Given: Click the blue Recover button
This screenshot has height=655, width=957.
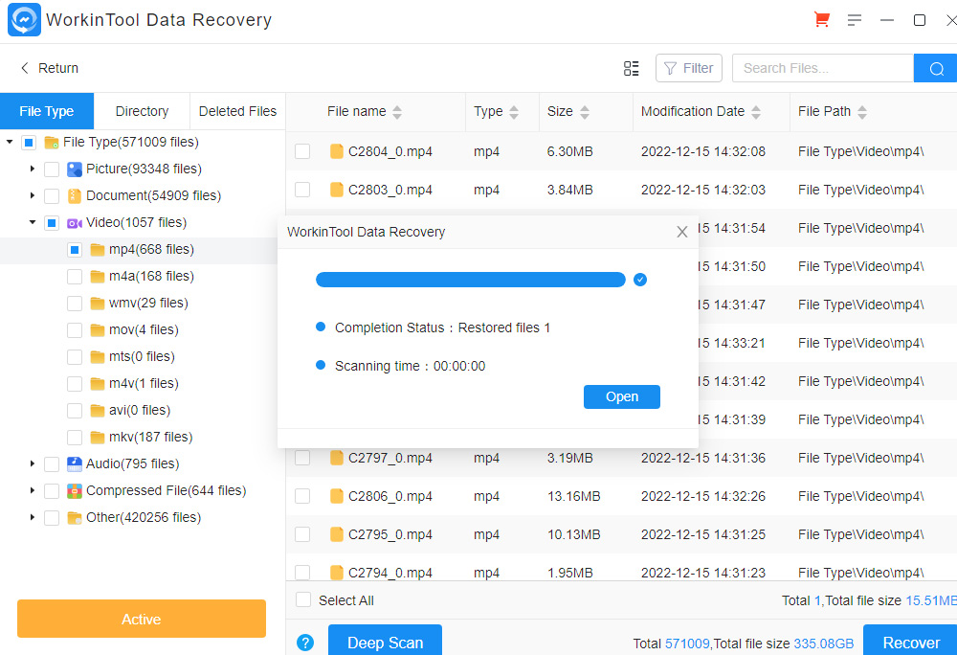Looking at the screenshot, I should [910, 641].
